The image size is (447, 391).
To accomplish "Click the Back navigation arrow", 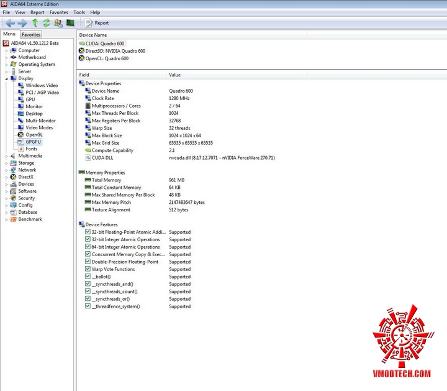I will (x=11, y=23).
